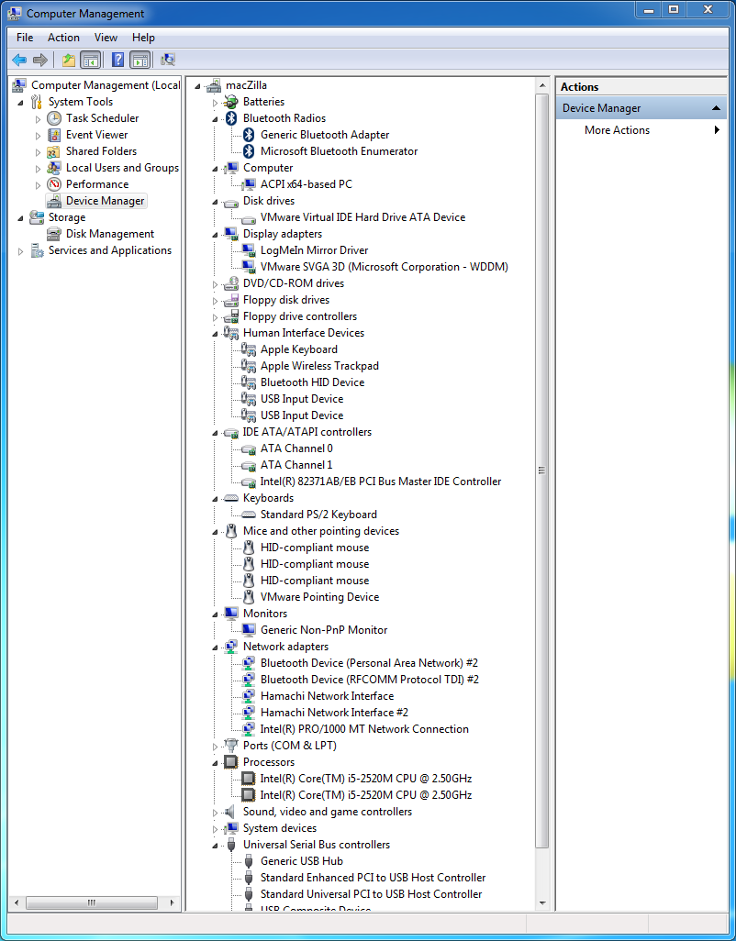Click device list scrollbar down arrow

click(542, 903)
